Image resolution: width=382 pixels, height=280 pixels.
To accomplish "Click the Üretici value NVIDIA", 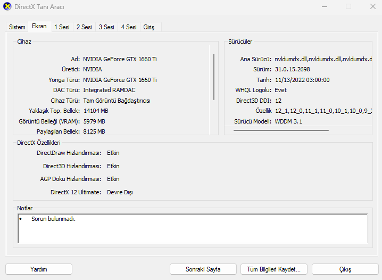I will coord(93,69).
